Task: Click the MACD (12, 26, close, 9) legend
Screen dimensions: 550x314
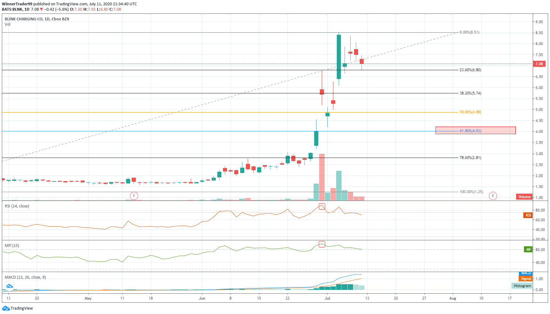Action: 25,277
